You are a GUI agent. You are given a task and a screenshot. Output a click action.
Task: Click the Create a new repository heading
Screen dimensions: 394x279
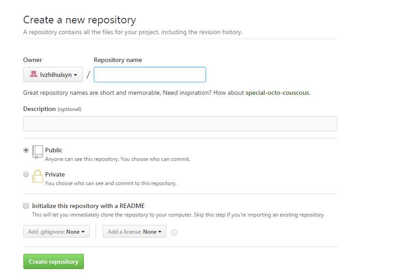[x=80, y=20]
